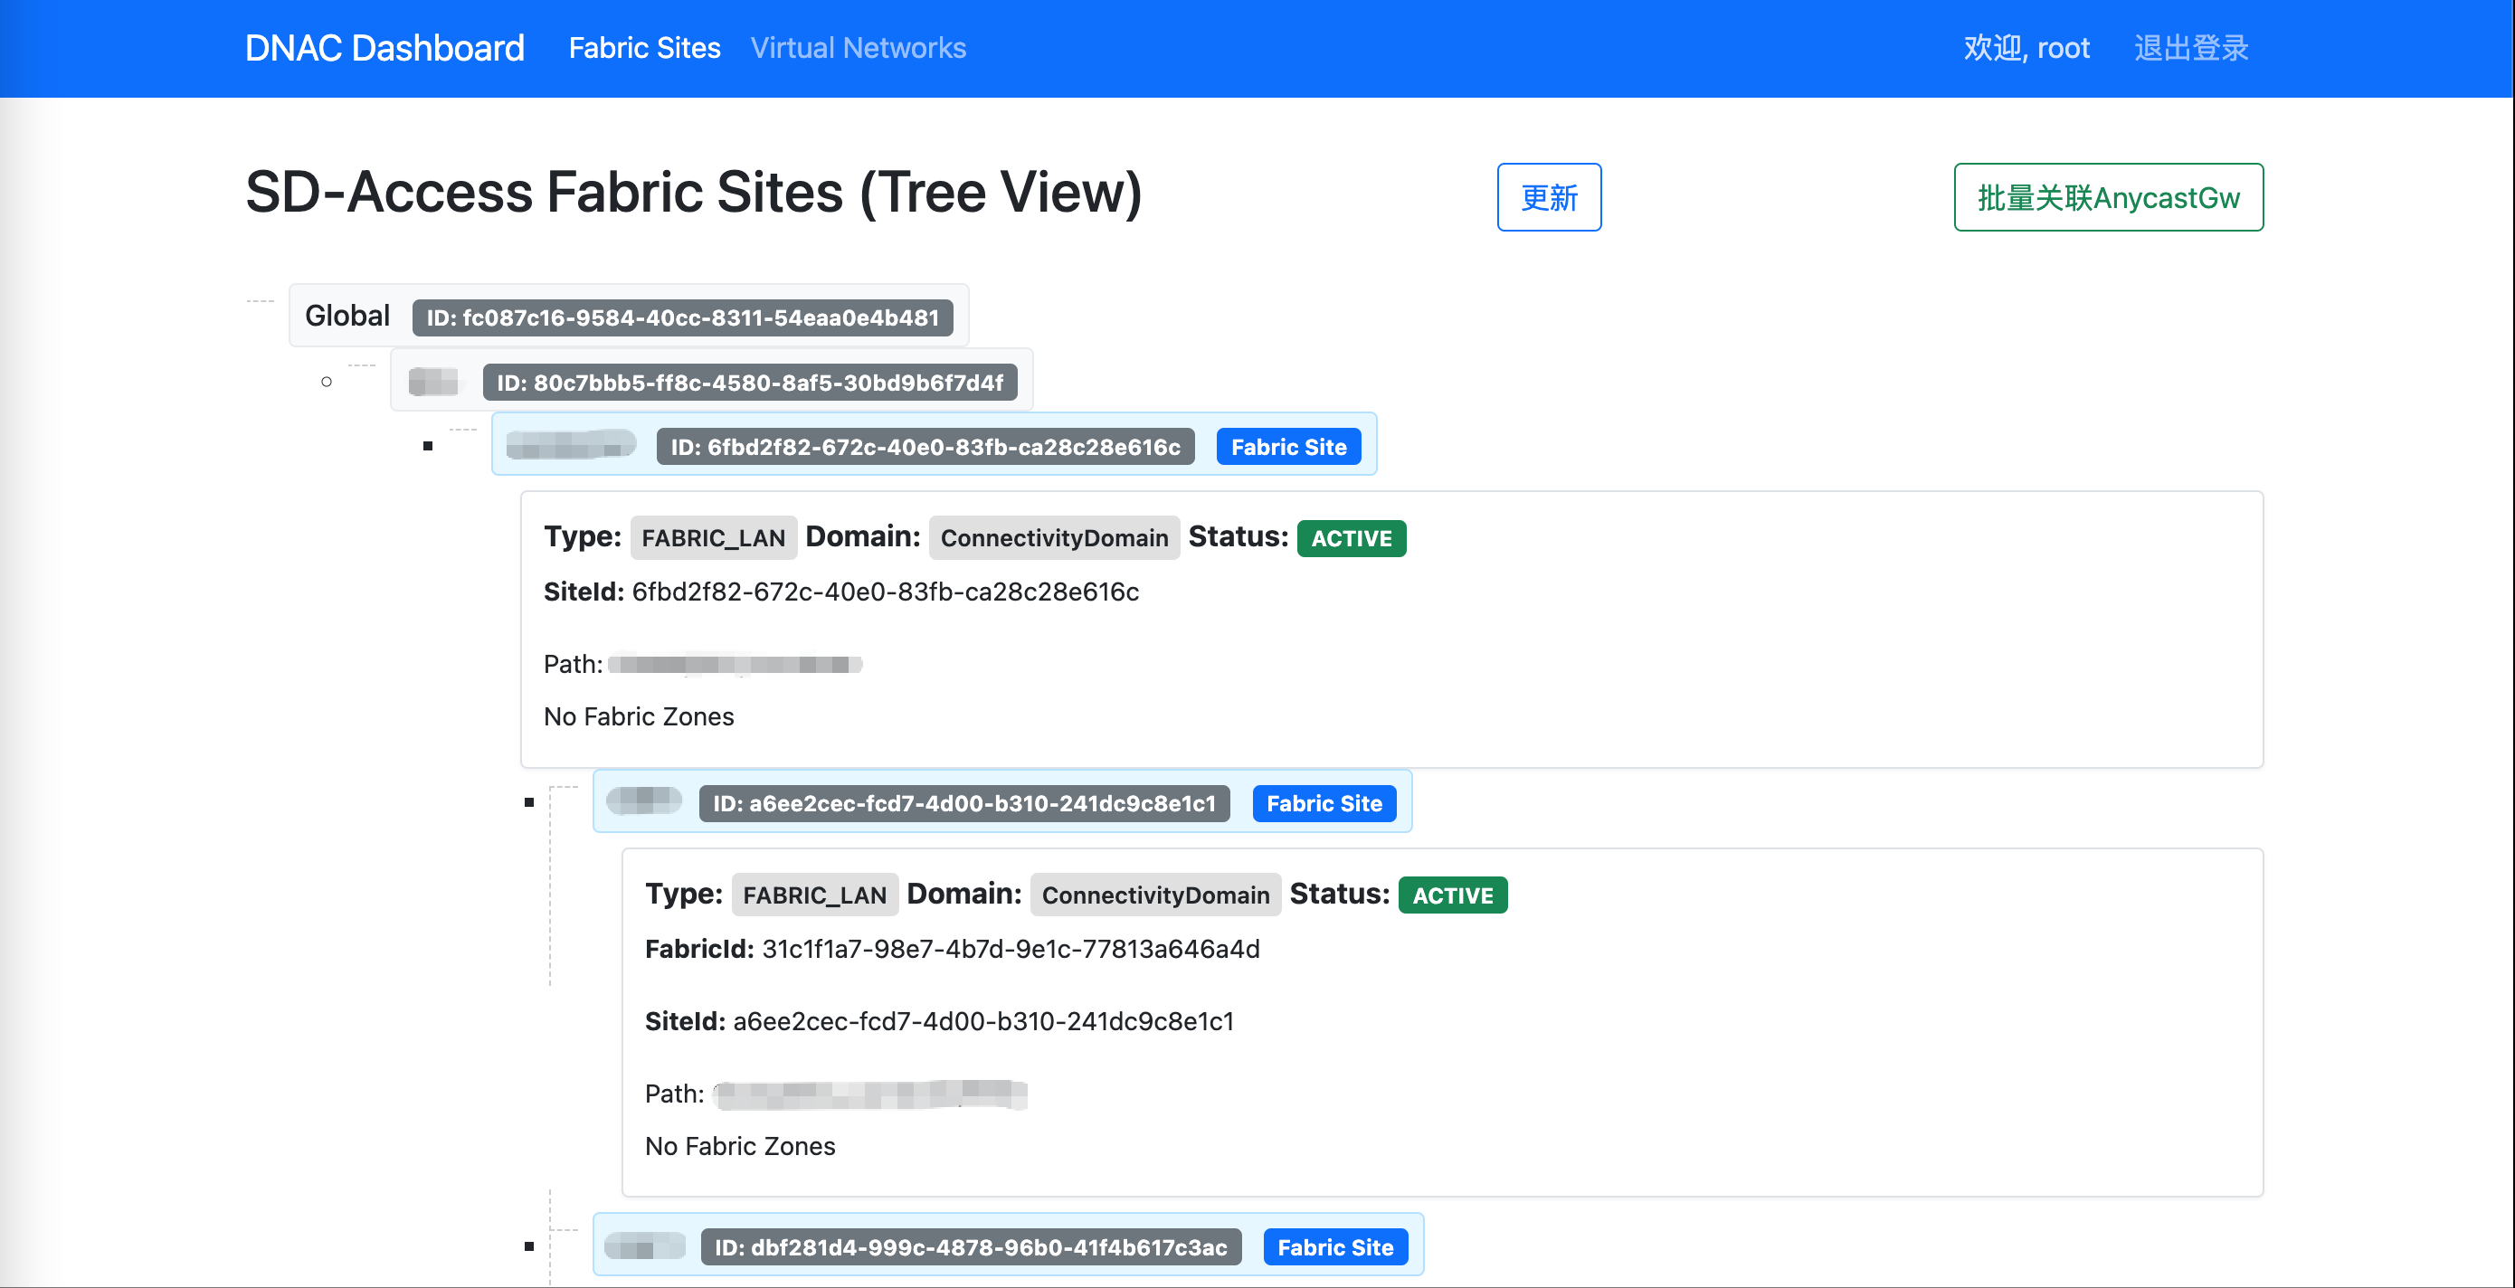Click the No Fabric Zones text in the a6ee2cec card

740,1147
